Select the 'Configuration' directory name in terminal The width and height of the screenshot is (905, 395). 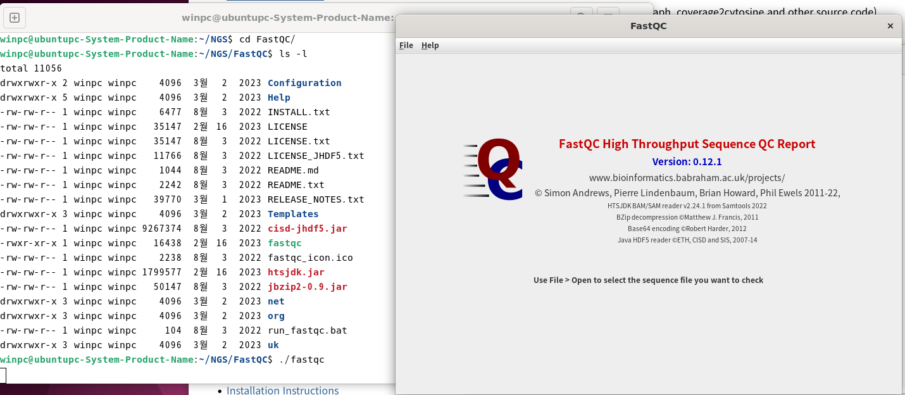pos(304,83)
